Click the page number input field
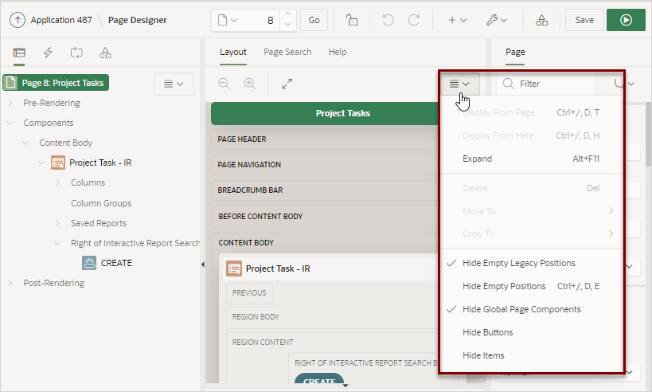The width and height of the screenshot is (652, 392). pos(260,20)
